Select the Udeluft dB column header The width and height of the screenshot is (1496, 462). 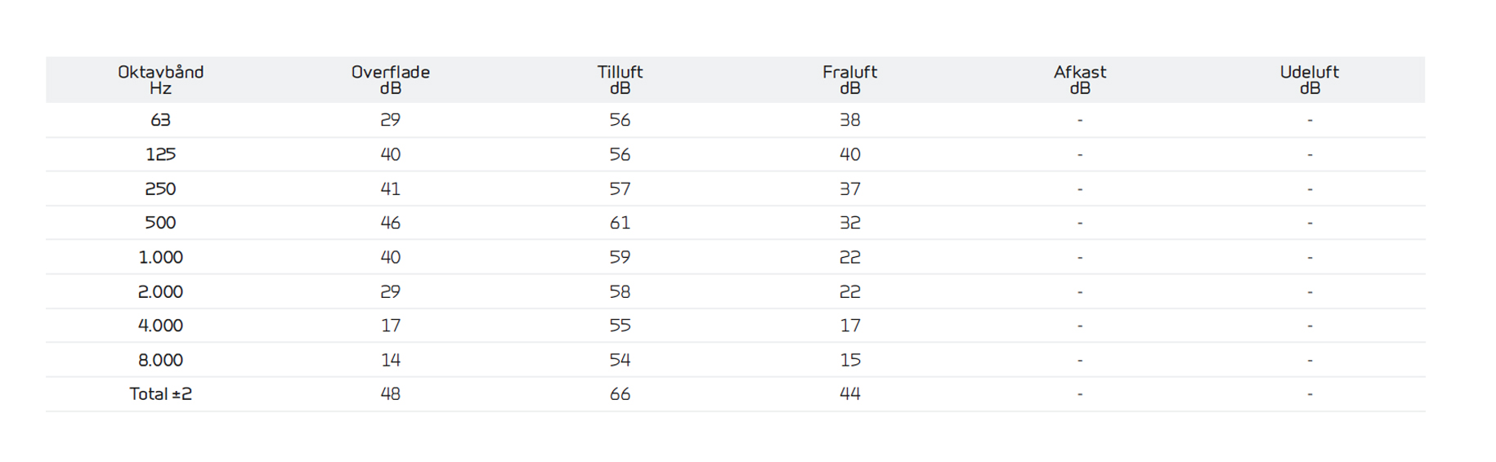point(1309,80)
